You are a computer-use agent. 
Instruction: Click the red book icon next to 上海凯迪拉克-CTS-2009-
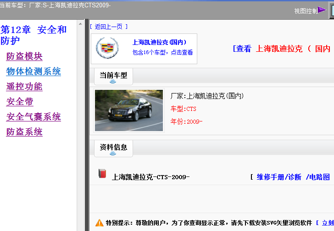102,174
